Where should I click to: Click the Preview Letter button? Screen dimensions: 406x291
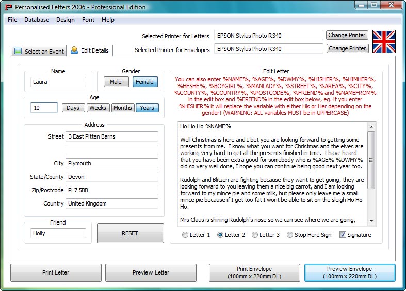click(151, 272)
